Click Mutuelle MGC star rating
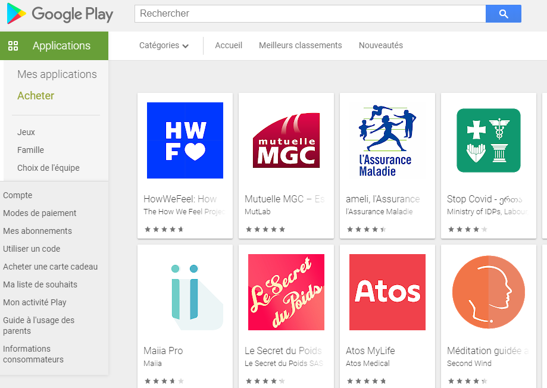This screenshot has height=388, width=547. 265,229
